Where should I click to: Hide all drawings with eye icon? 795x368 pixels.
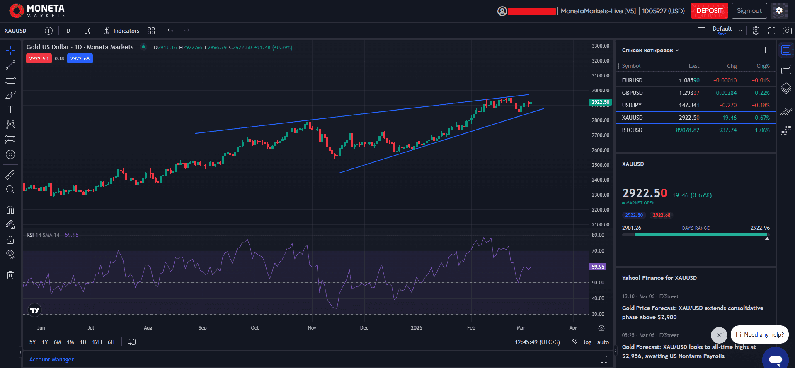(x=10, y=255)
